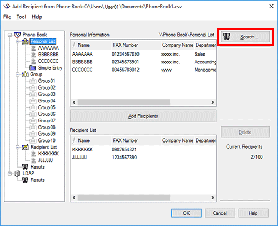
Task: Open the File menu
Action: pos(7,17)
